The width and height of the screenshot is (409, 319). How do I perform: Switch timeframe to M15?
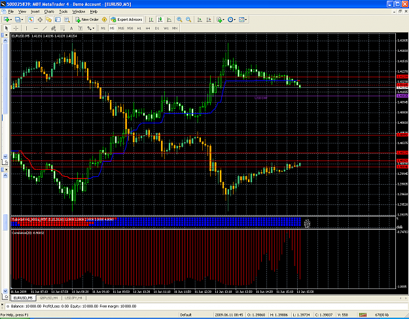pyautogui.click(x=121, y=28)
